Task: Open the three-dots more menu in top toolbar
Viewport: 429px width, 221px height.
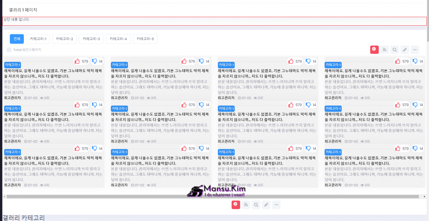Action: pos(415,50)
